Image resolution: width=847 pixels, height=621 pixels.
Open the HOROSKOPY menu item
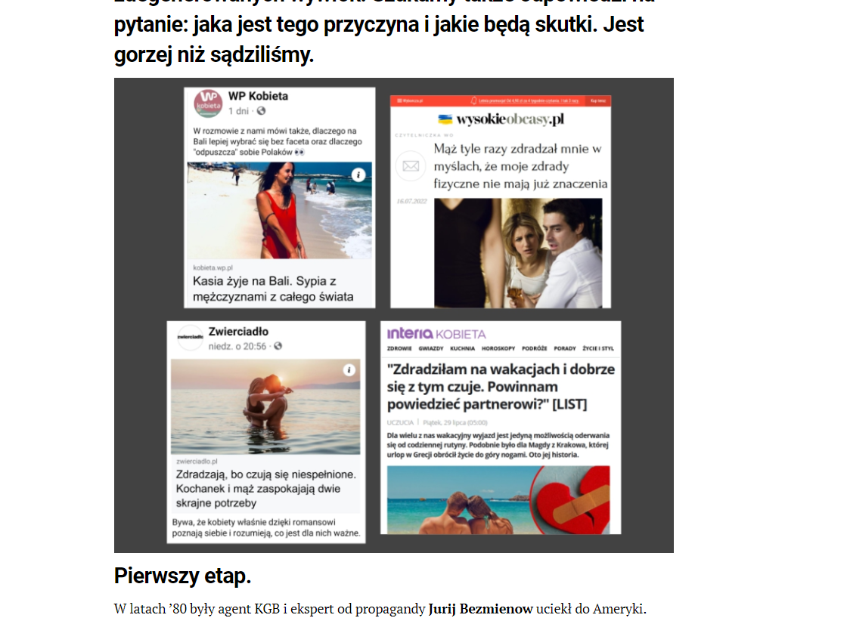click(498, 348)
